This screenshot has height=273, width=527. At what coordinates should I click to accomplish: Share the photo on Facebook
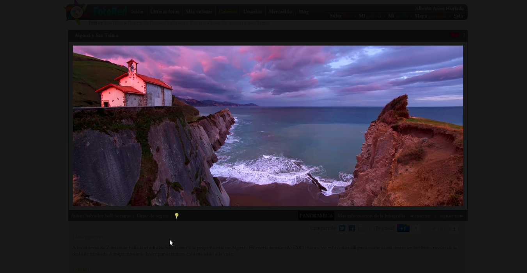click(x=352, y=229)
